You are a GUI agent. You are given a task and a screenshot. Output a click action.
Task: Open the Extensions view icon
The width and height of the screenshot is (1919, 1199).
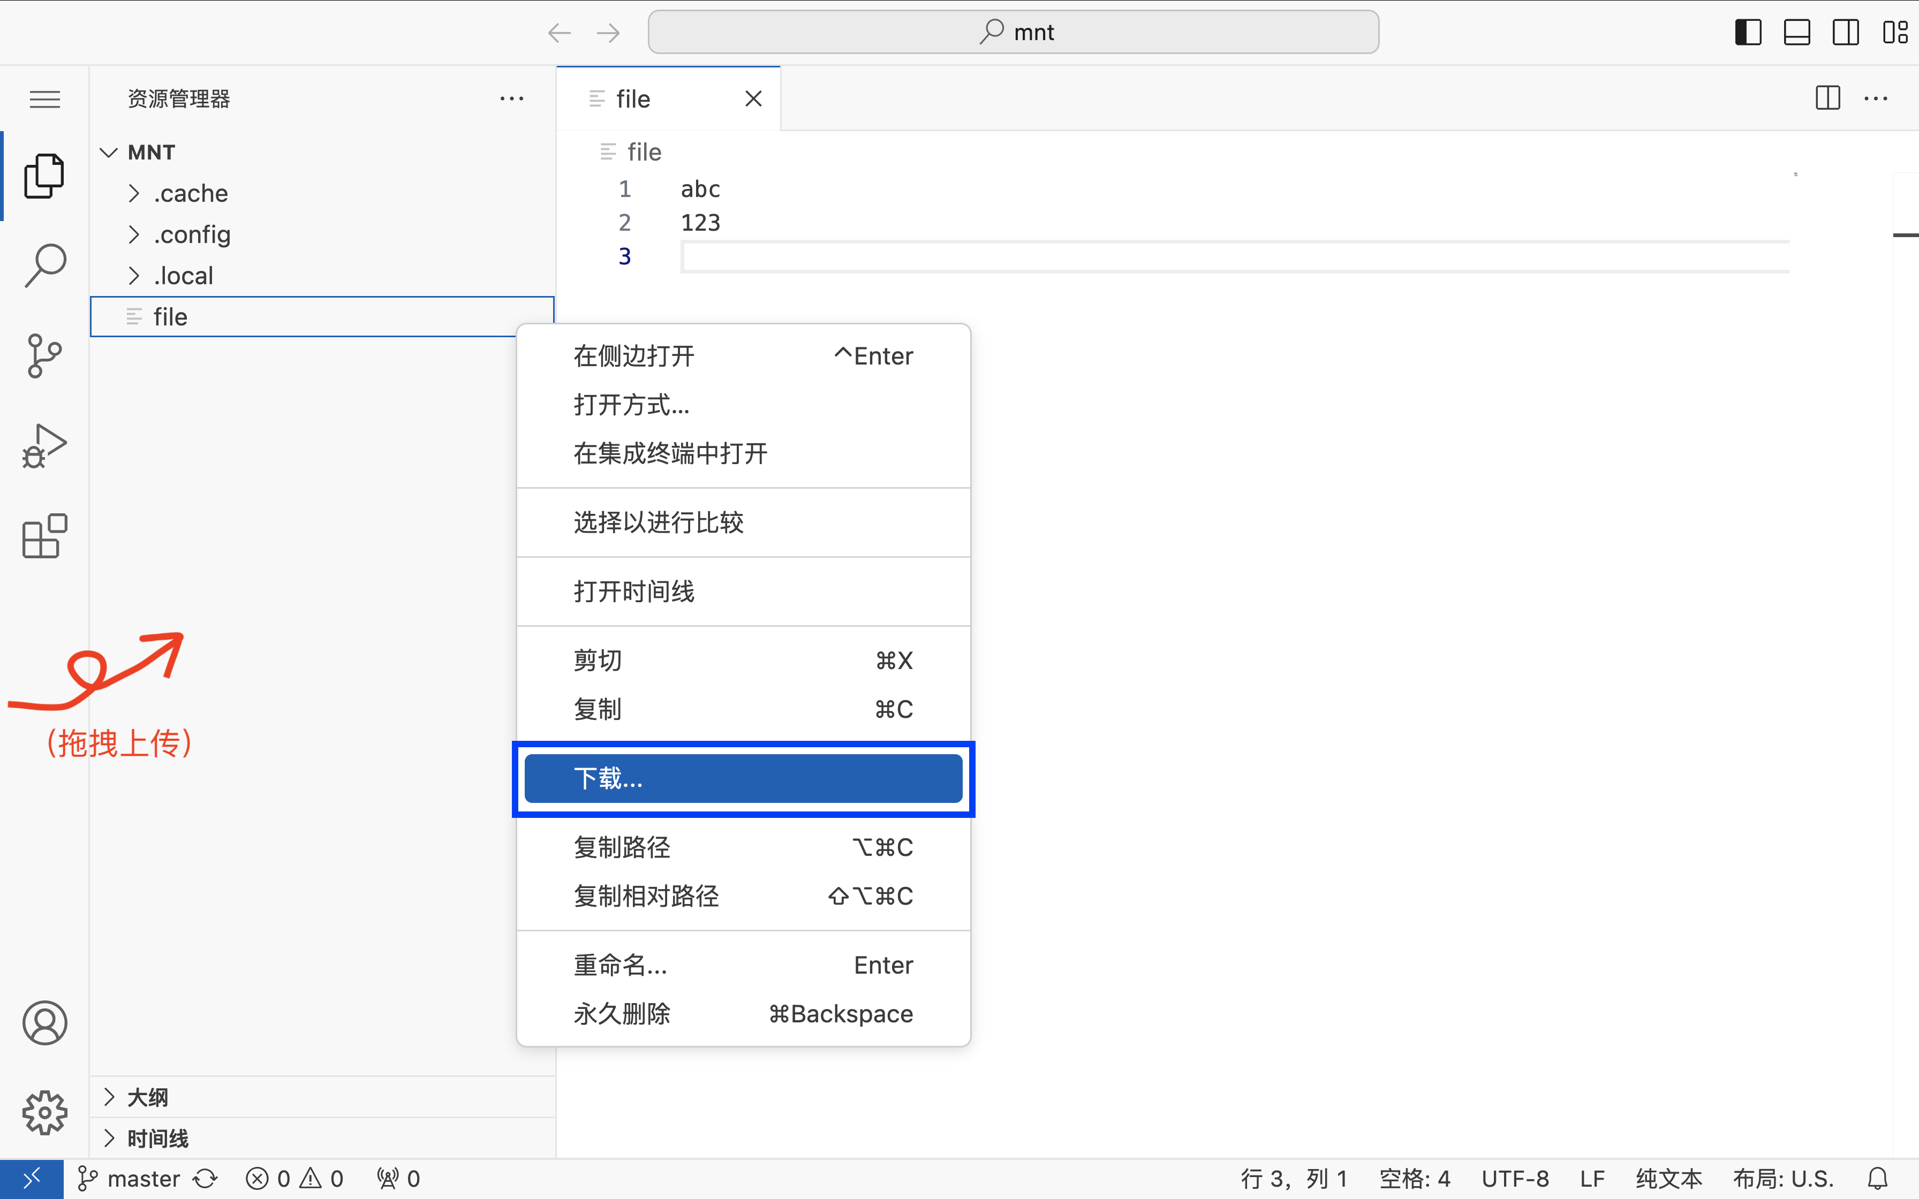pyautogui.click(x=44, y=536)
